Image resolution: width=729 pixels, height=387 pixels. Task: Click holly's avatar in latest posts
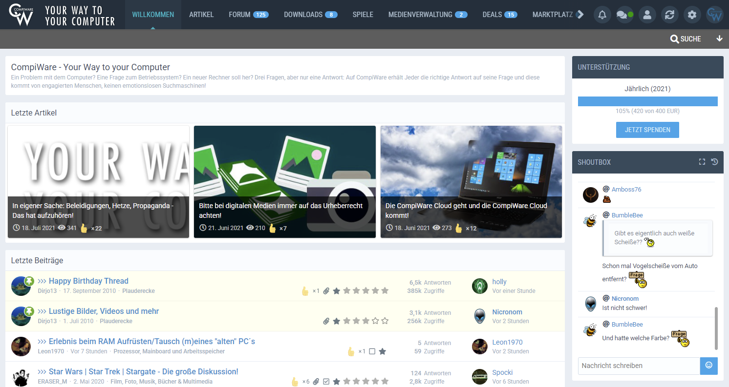pos(480,286)
